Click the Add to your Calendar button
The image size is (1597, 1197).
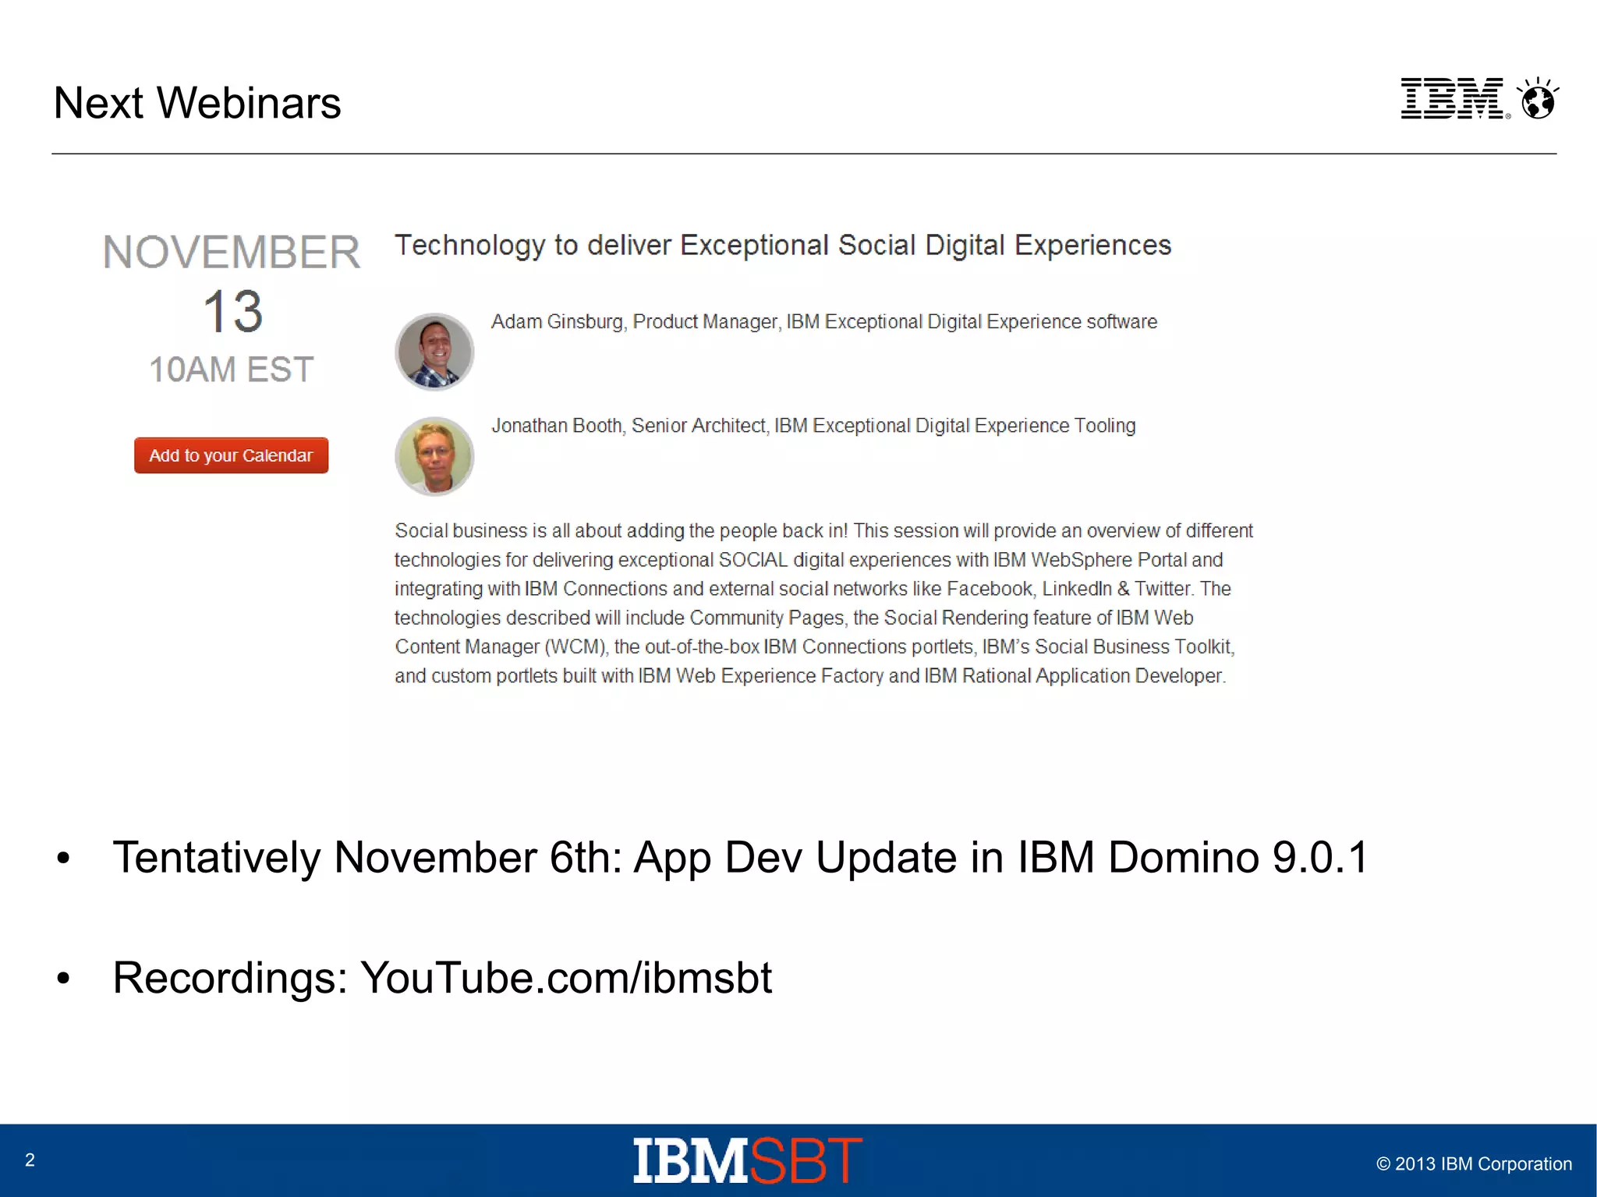(x=231, y=455)
